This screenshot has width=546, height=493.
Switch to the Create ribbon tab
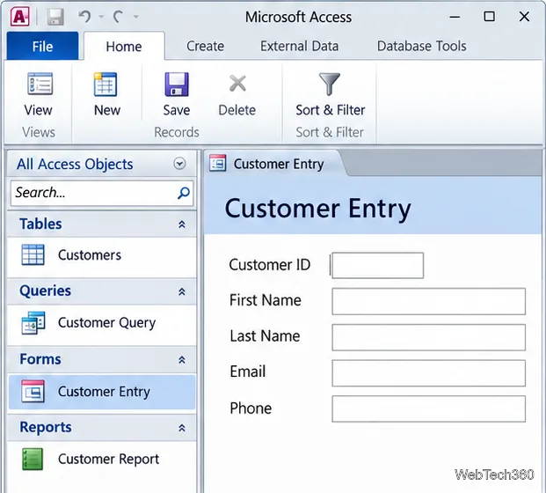[x=205, y=46]
